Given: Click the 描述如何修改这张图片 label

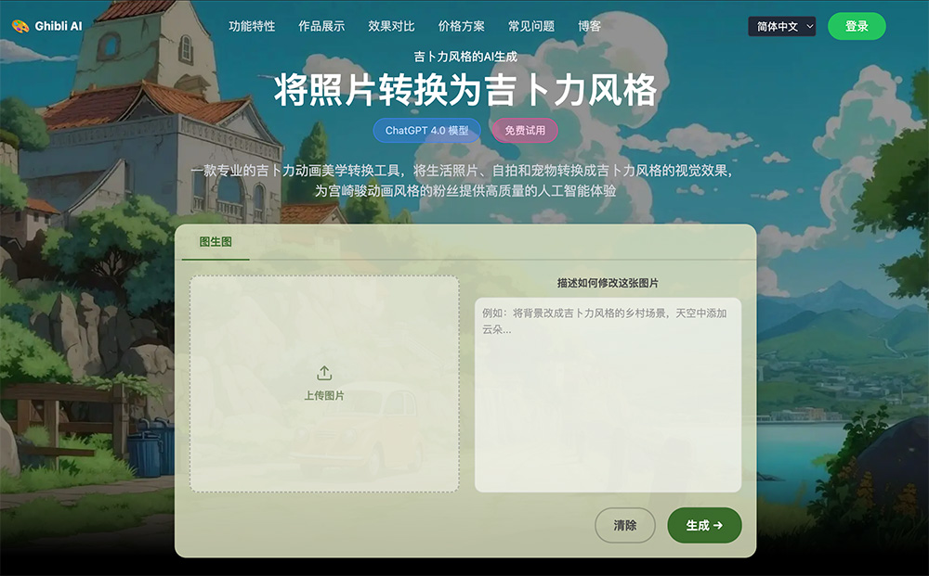Looking at the screenshot, I should (608, 283).
